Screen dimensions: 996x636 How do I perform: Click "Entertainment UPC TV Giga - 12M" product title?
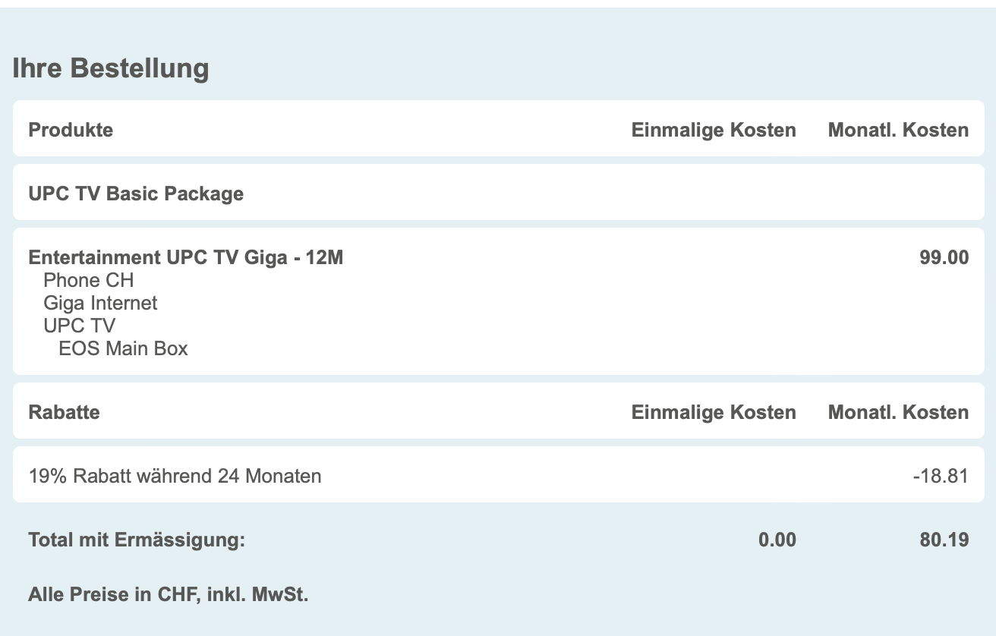pyautogui.click(x=186, y=258)
